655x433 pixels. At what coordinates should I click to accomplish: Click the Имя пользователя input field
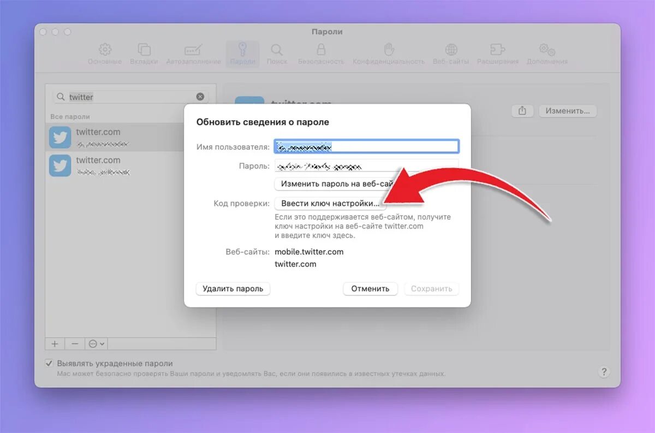tap(366, 146)
